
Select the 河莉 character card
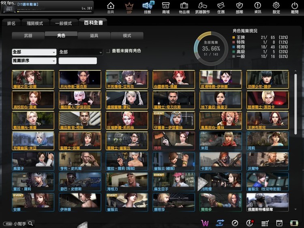click(268, 141)
